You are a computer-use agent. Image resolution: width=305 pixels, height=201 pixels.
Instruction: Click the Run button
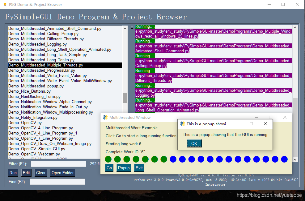(13, 173)
